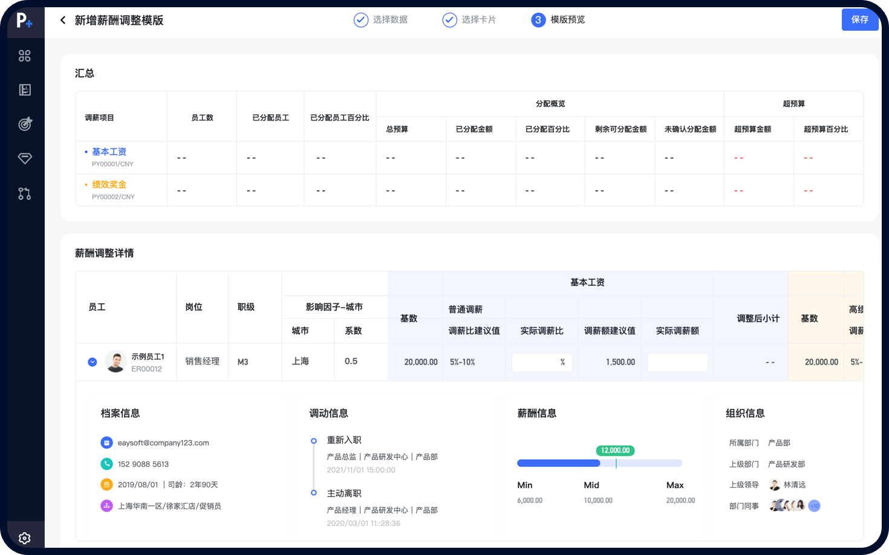Screen dimensions: 889x555
Task: Click the salary range bar
Action: [x=599, y=463]
